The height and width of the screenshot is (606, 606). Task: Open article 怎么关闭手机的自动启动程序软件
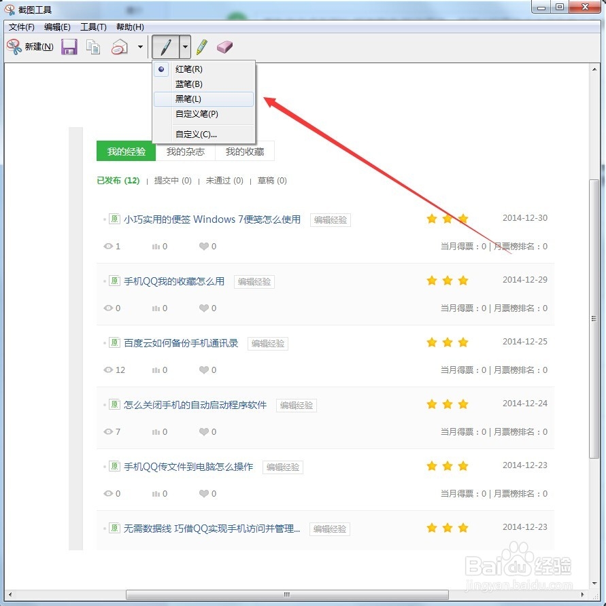point(195,405)
